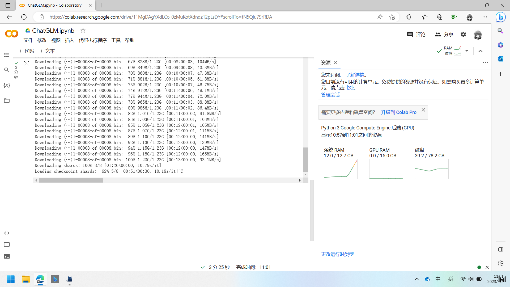This screenshot has width=510, height=287.
Task: Click the 此处 link to buy compute units
Action: point(349,88)
